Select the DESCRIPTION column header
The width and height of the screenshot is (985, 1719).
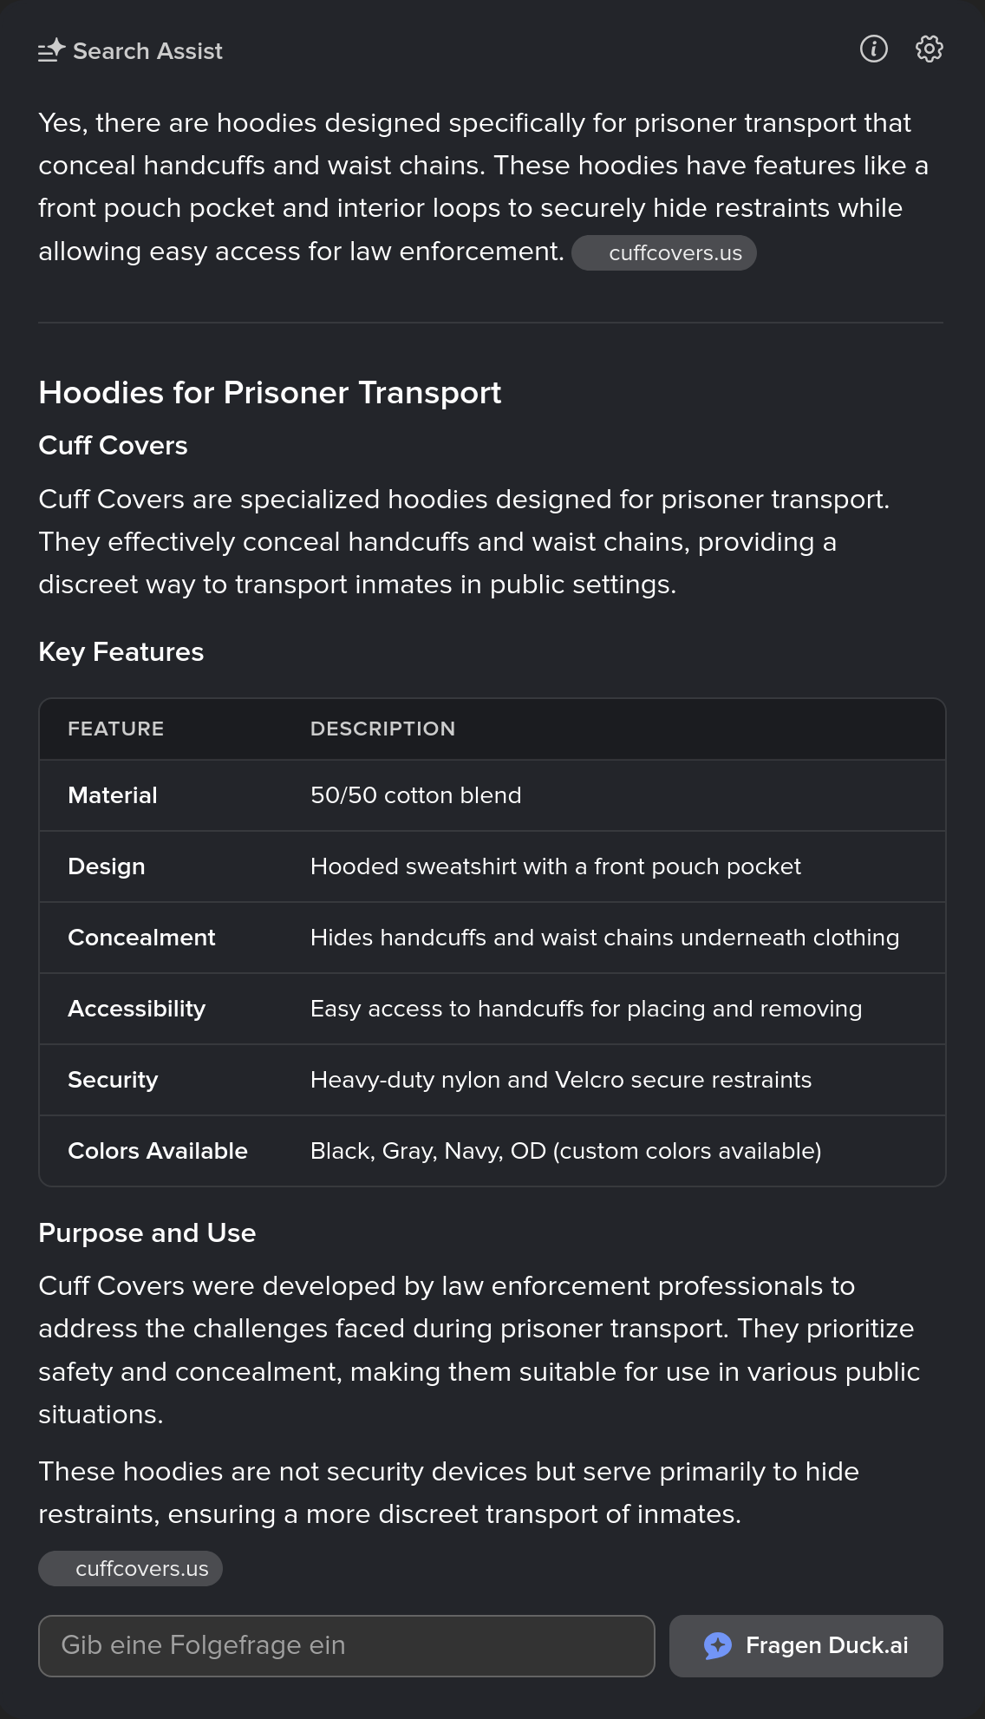coord(382,729)
